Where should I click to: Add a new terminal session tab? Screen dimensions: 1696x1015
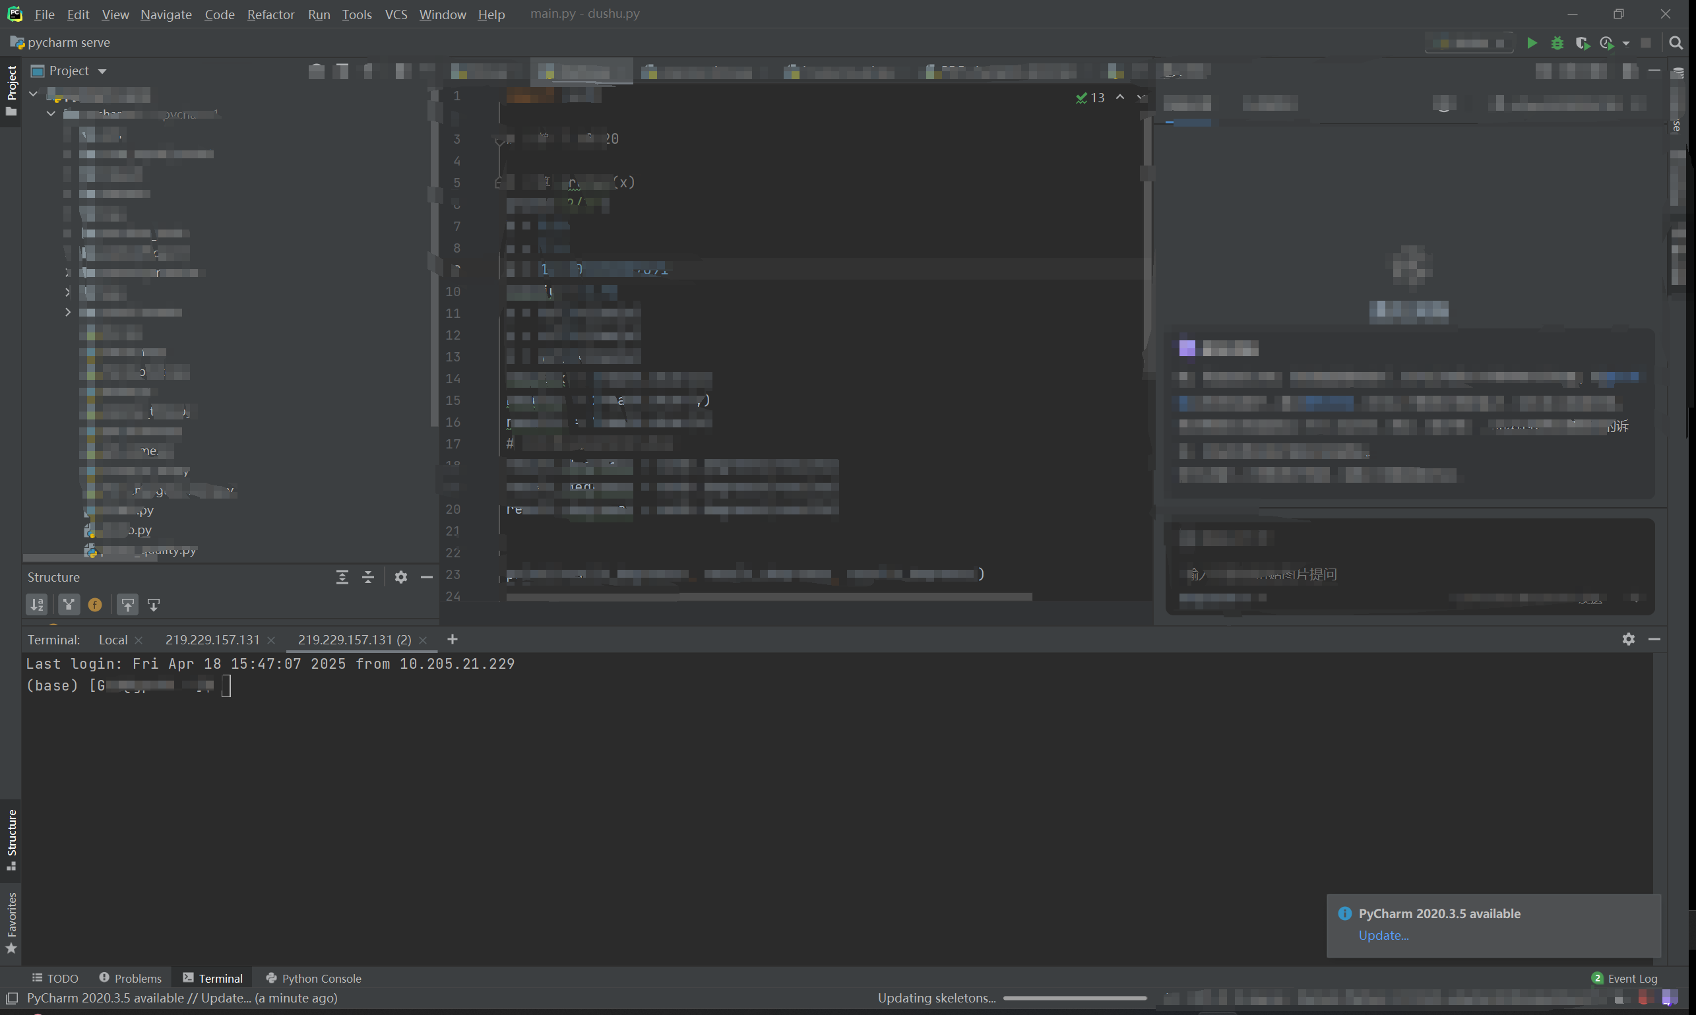point(453,639)
